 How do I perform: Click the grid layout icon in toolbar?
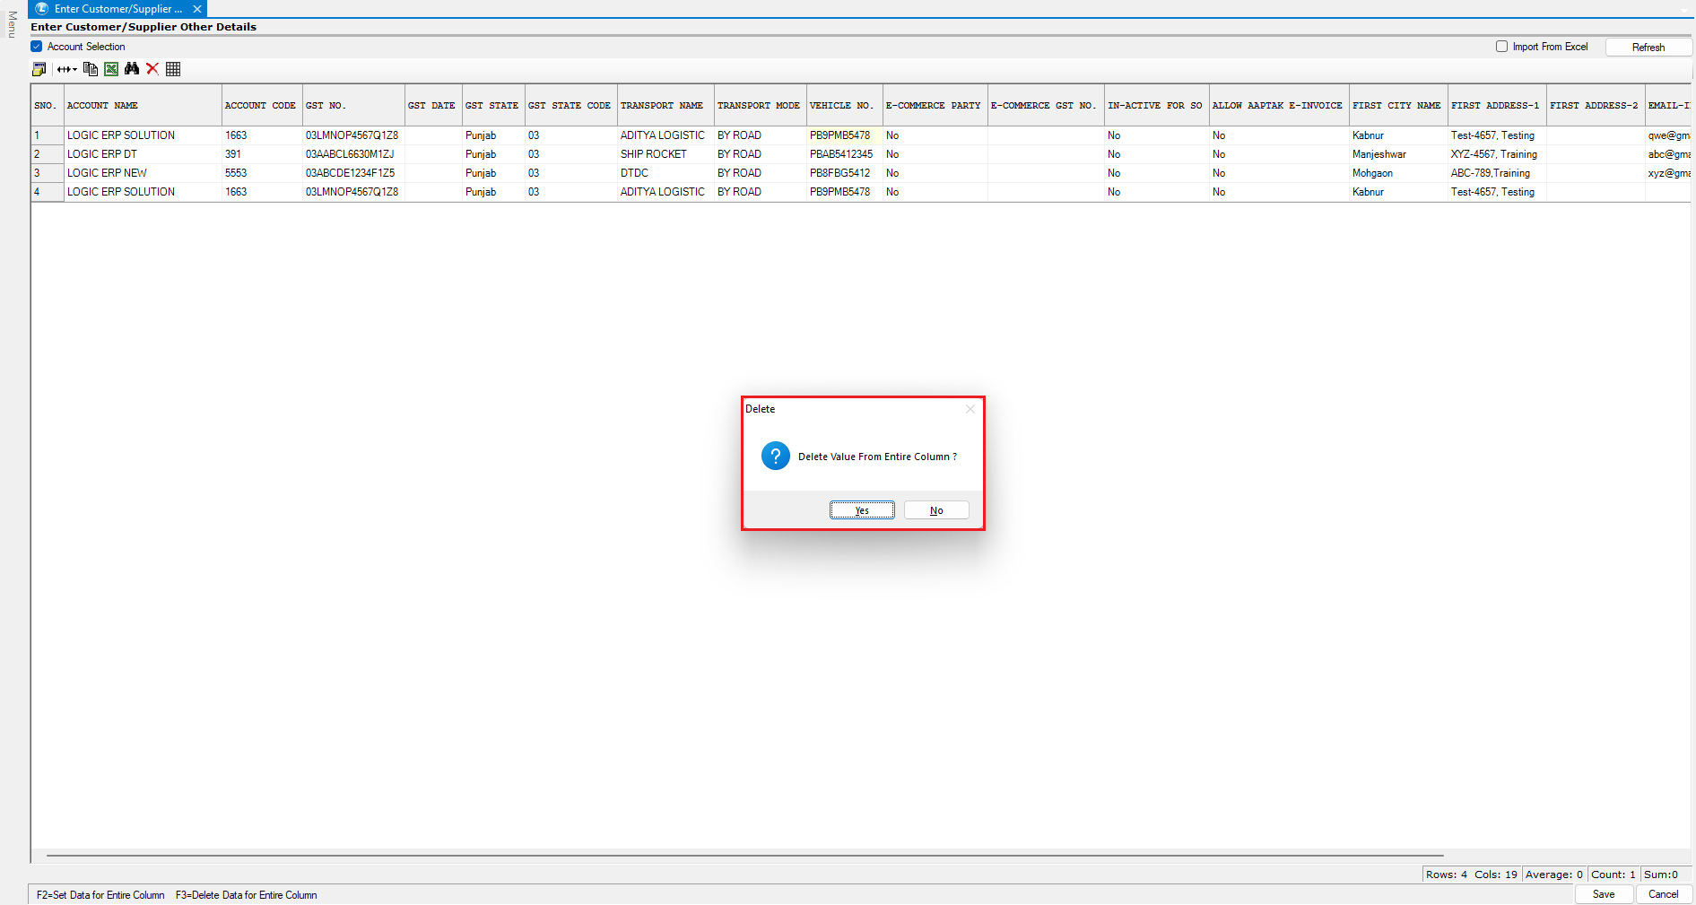(173, 69)
